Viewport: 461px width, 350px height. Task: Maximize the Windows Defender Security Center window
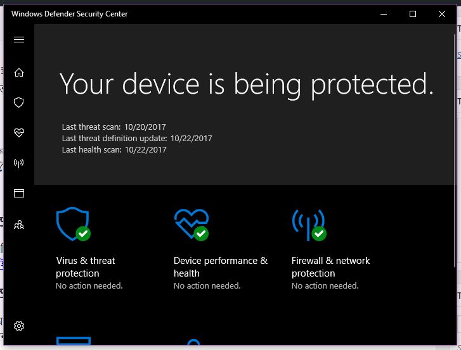[413, 14]
